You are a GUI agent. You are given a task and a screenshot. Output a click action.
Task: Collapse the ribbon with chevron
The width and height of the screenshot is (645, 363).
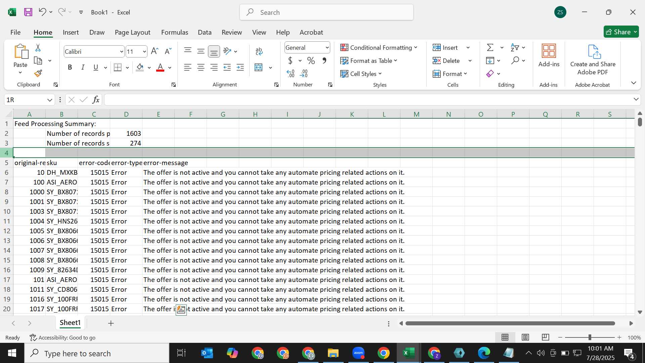pos(634,83)
